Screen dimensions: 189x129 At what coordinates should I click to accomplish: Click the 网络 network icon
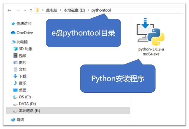[13, 120]
